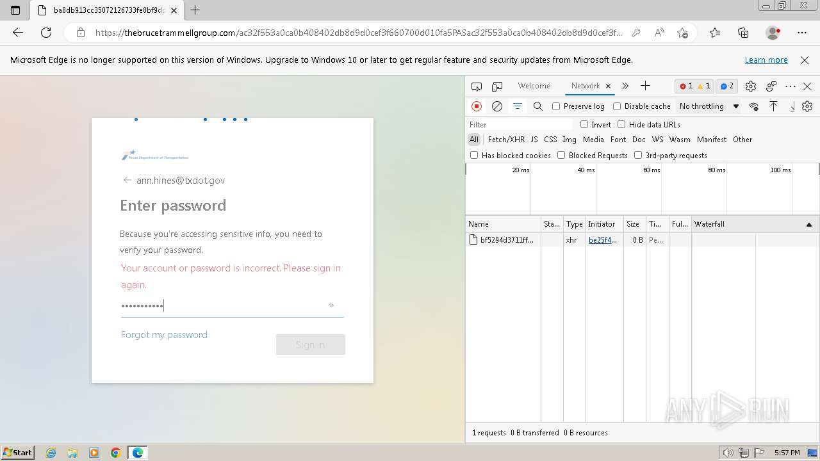This screenshot has height=461, width=820.
Task: Open Learn more link in notification
Action: [766, 60]
